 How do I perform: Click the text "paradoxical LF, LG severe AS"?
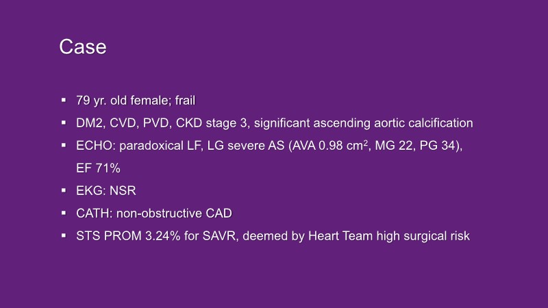[190, 146]
